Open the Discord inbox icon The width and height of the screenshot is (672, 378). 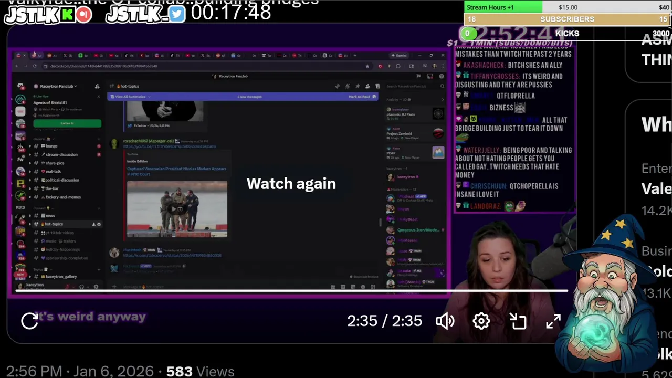tap(430, 76)
